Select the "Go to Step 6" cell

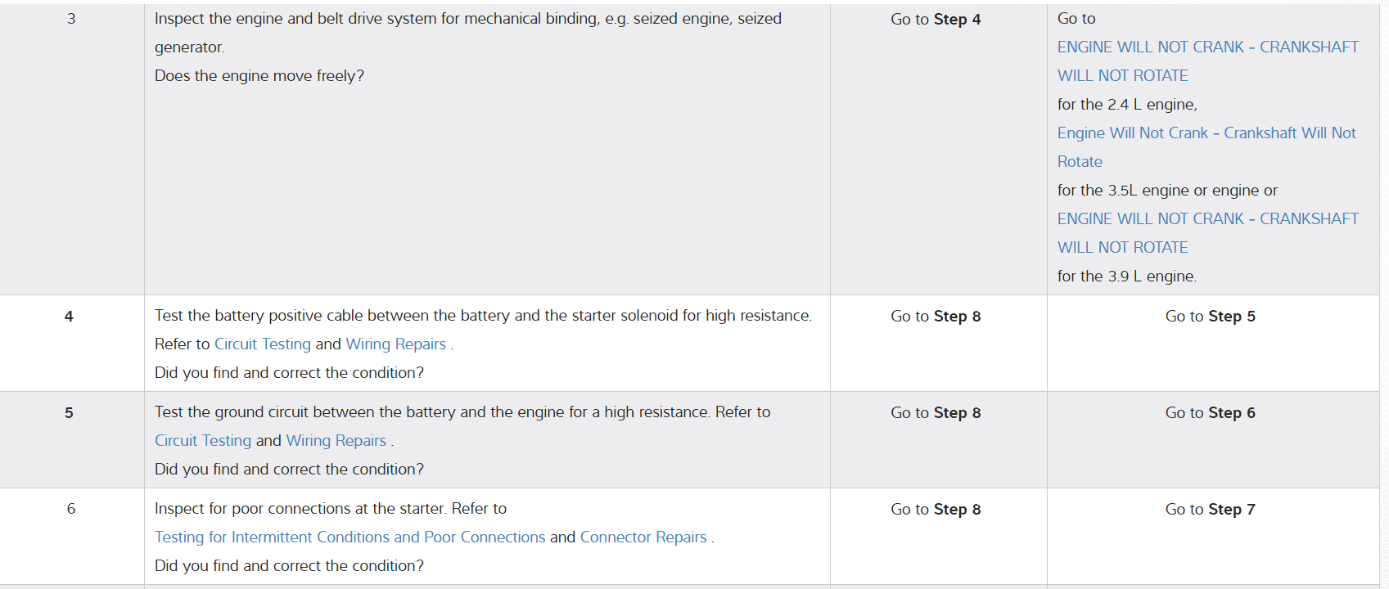pos(1210,413)
